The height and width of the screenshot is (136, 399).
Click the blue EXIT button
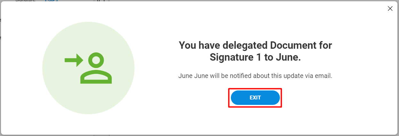coord(255,98)
